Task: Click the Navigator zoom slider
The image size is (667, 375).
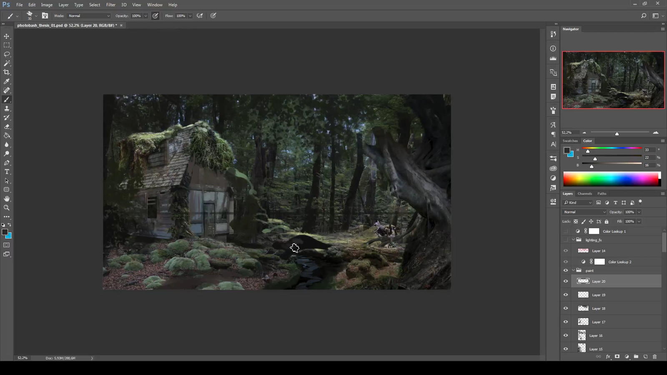Action: 620,132
